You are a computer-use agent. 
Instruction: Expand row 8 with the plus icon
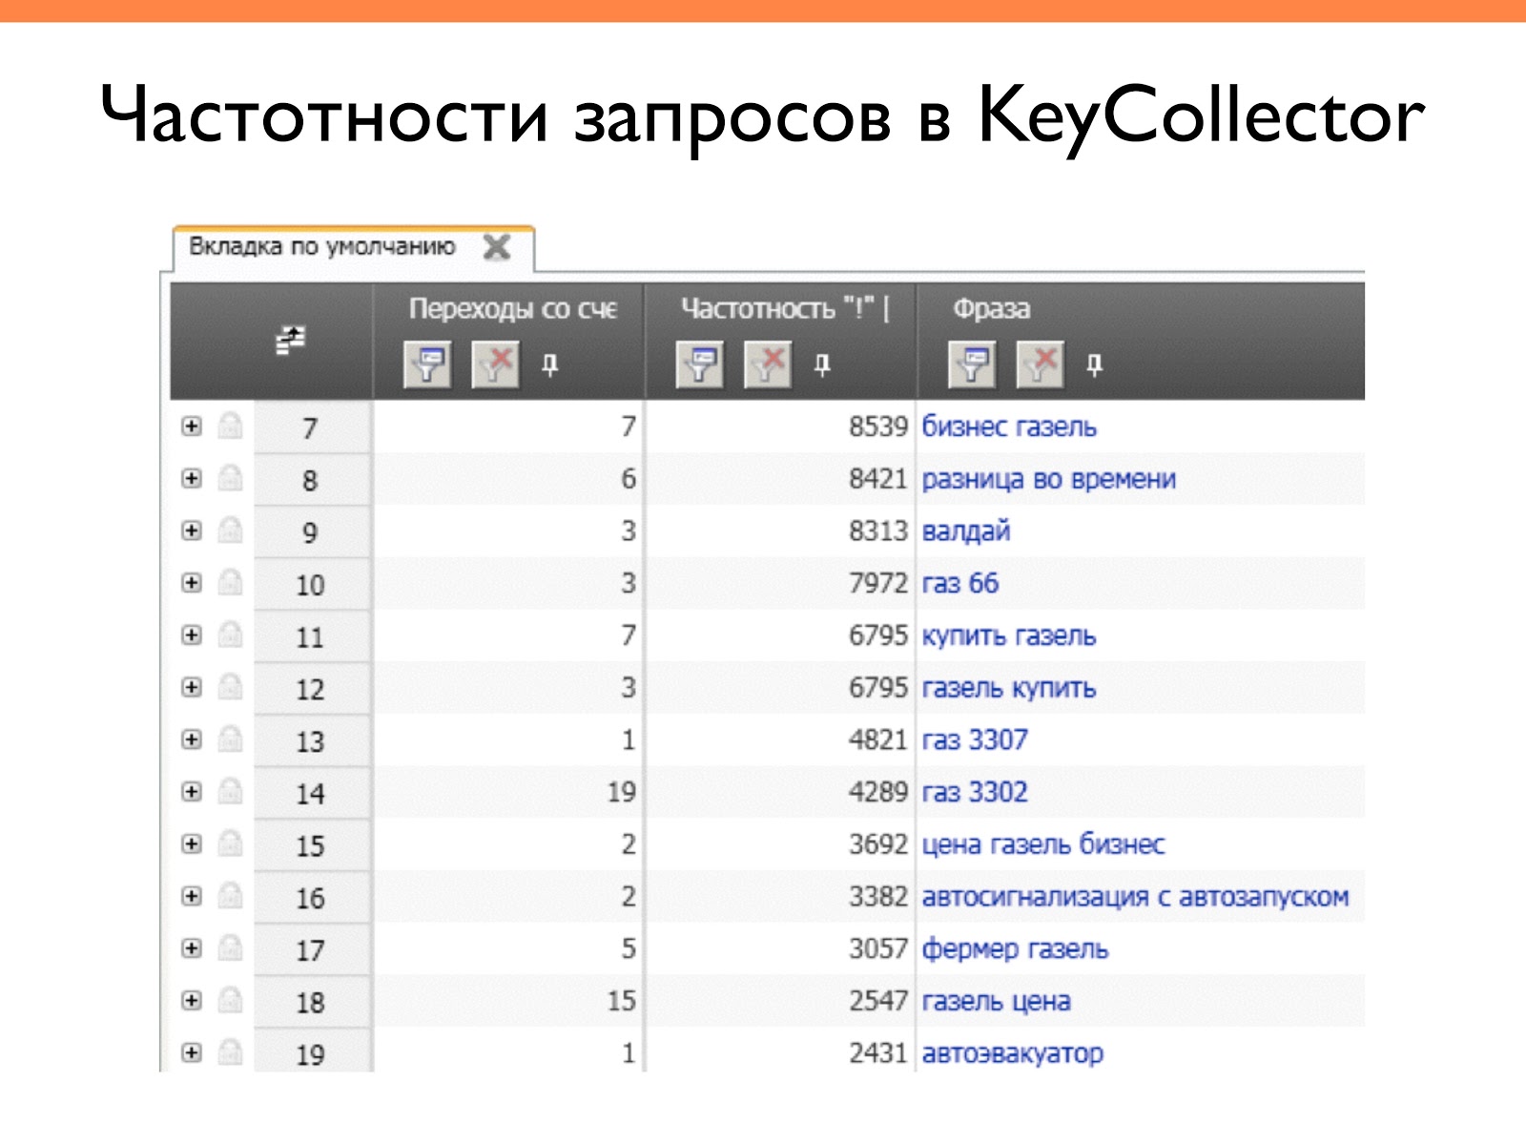[192, 479]
